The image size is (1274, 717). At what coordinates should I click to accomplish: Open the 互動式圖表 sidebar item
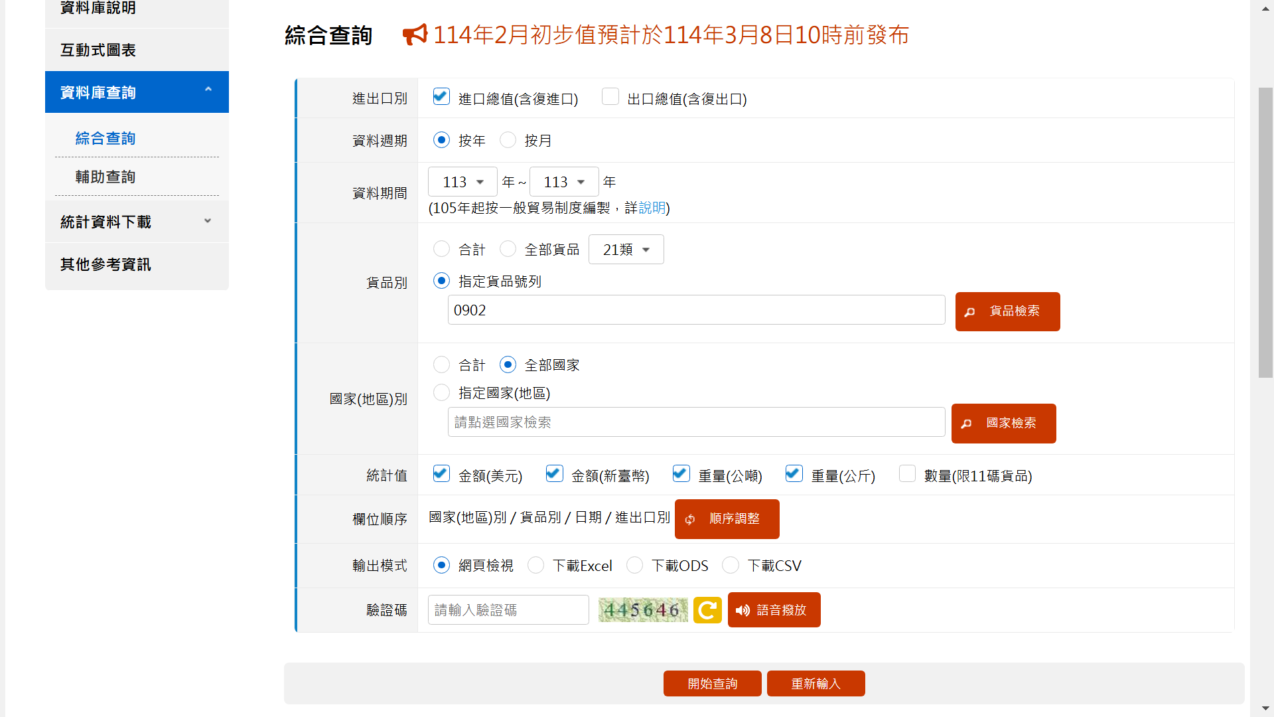[98, 50]
